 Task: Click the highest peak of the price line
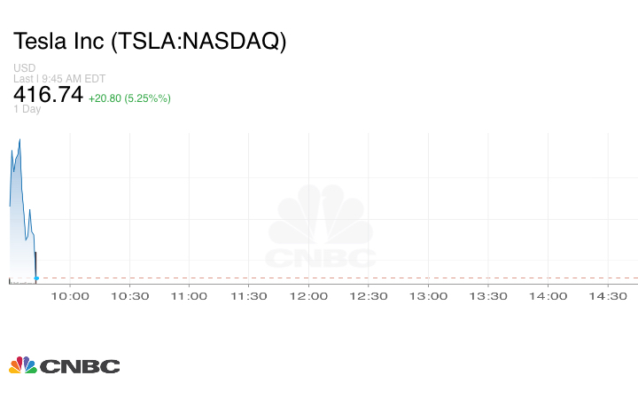click(19, 139)
